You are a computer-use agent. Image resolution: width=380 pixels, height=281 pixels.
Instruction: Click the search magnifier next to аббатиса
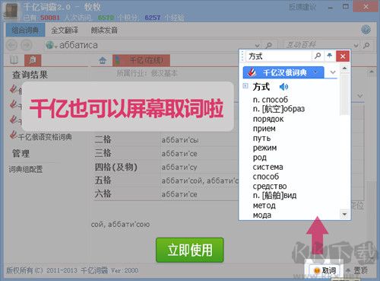pyautogui.click(x=268, y=46)
